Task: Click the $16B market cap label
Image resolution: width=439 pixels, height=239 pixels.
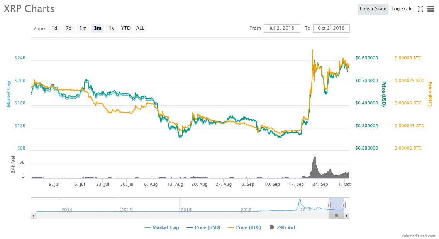Action: pos(20,103)
